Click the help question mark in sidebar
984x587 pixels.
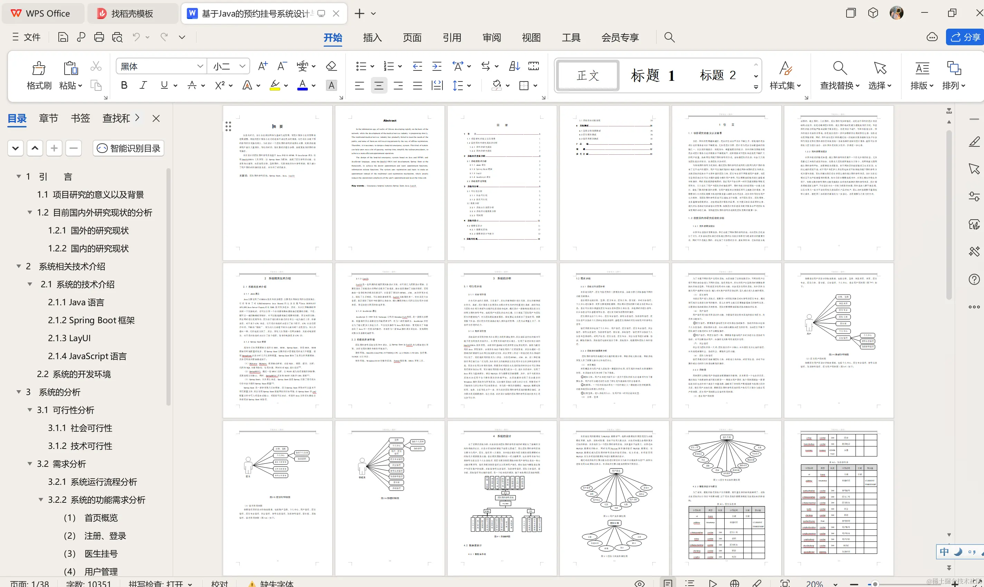(x=974, y=279)
